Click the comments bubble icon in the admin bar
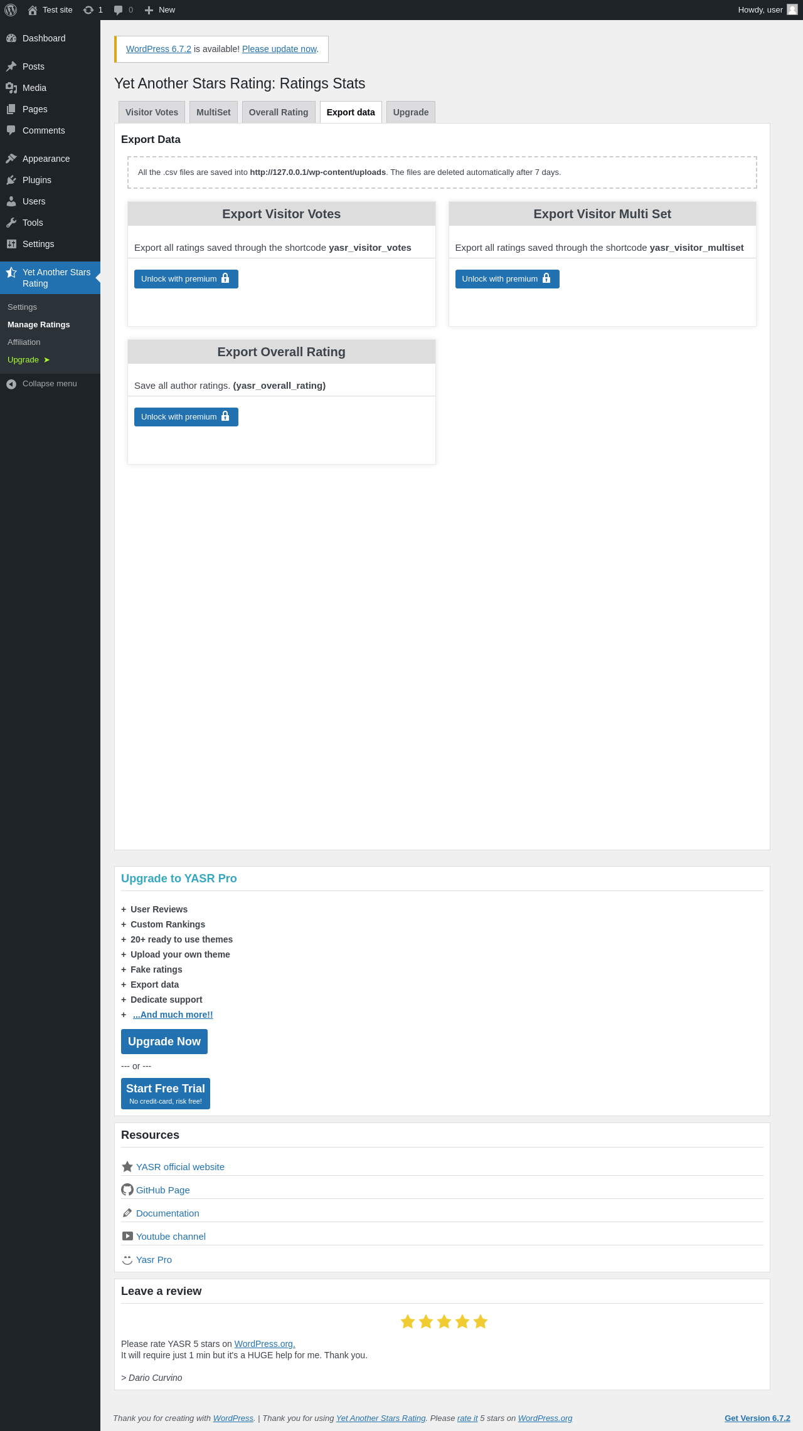Image resolution: width=803 pixels, height=1431 pixels. coord(119,10)
